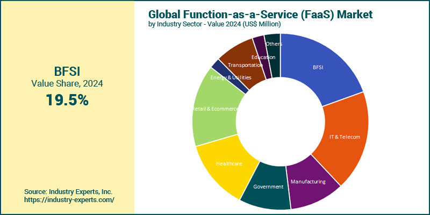Click the BFSI heading in the left panel
This screenshot has height=215, width=430.
pos(67,71)
